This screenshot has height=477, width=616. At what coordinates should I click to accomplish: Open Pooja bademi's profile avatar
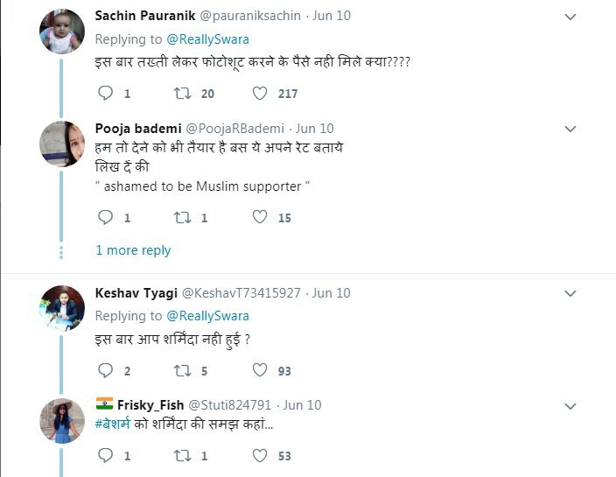coord(62,144)
